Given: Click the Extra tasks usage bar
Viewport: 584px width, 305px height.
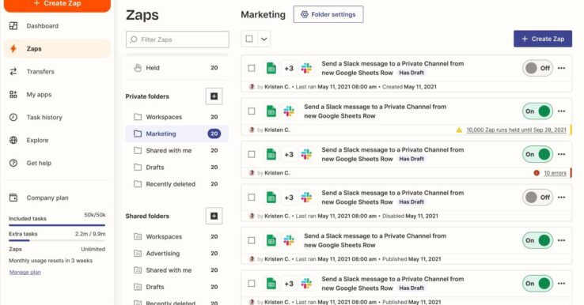Looking at the screenshot, I should click(x=57, y=241).
